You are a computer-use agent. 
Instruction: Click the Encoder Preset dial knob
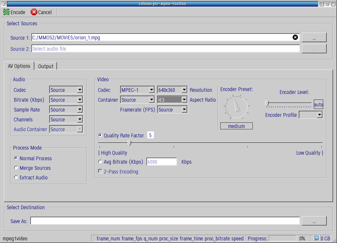(237, 107)
